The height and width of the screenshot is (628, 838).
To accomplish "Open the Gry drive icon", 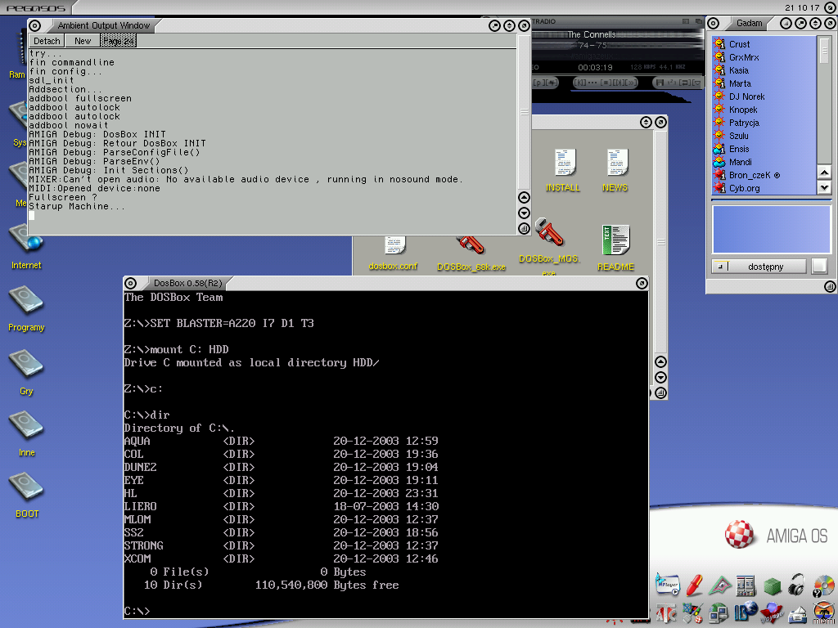I will tap(25, 364).
